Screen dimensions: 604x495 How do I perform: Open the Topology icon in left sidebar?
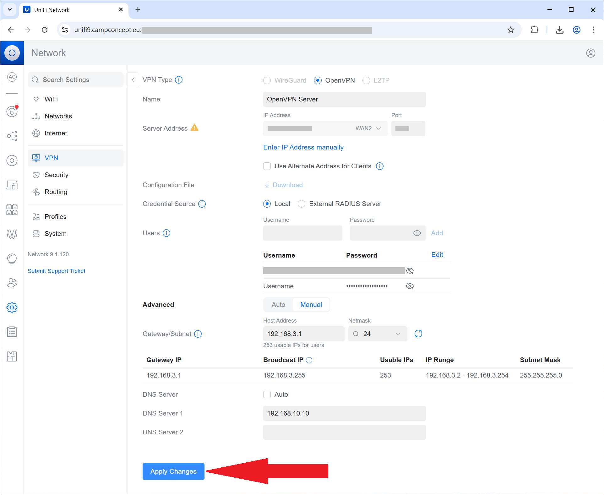click(12, 136)
